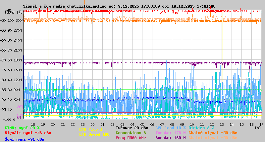Select the ETH Speed 100 legend label
The width and height of the screenshot is (265, 142).
click(94, 134)
